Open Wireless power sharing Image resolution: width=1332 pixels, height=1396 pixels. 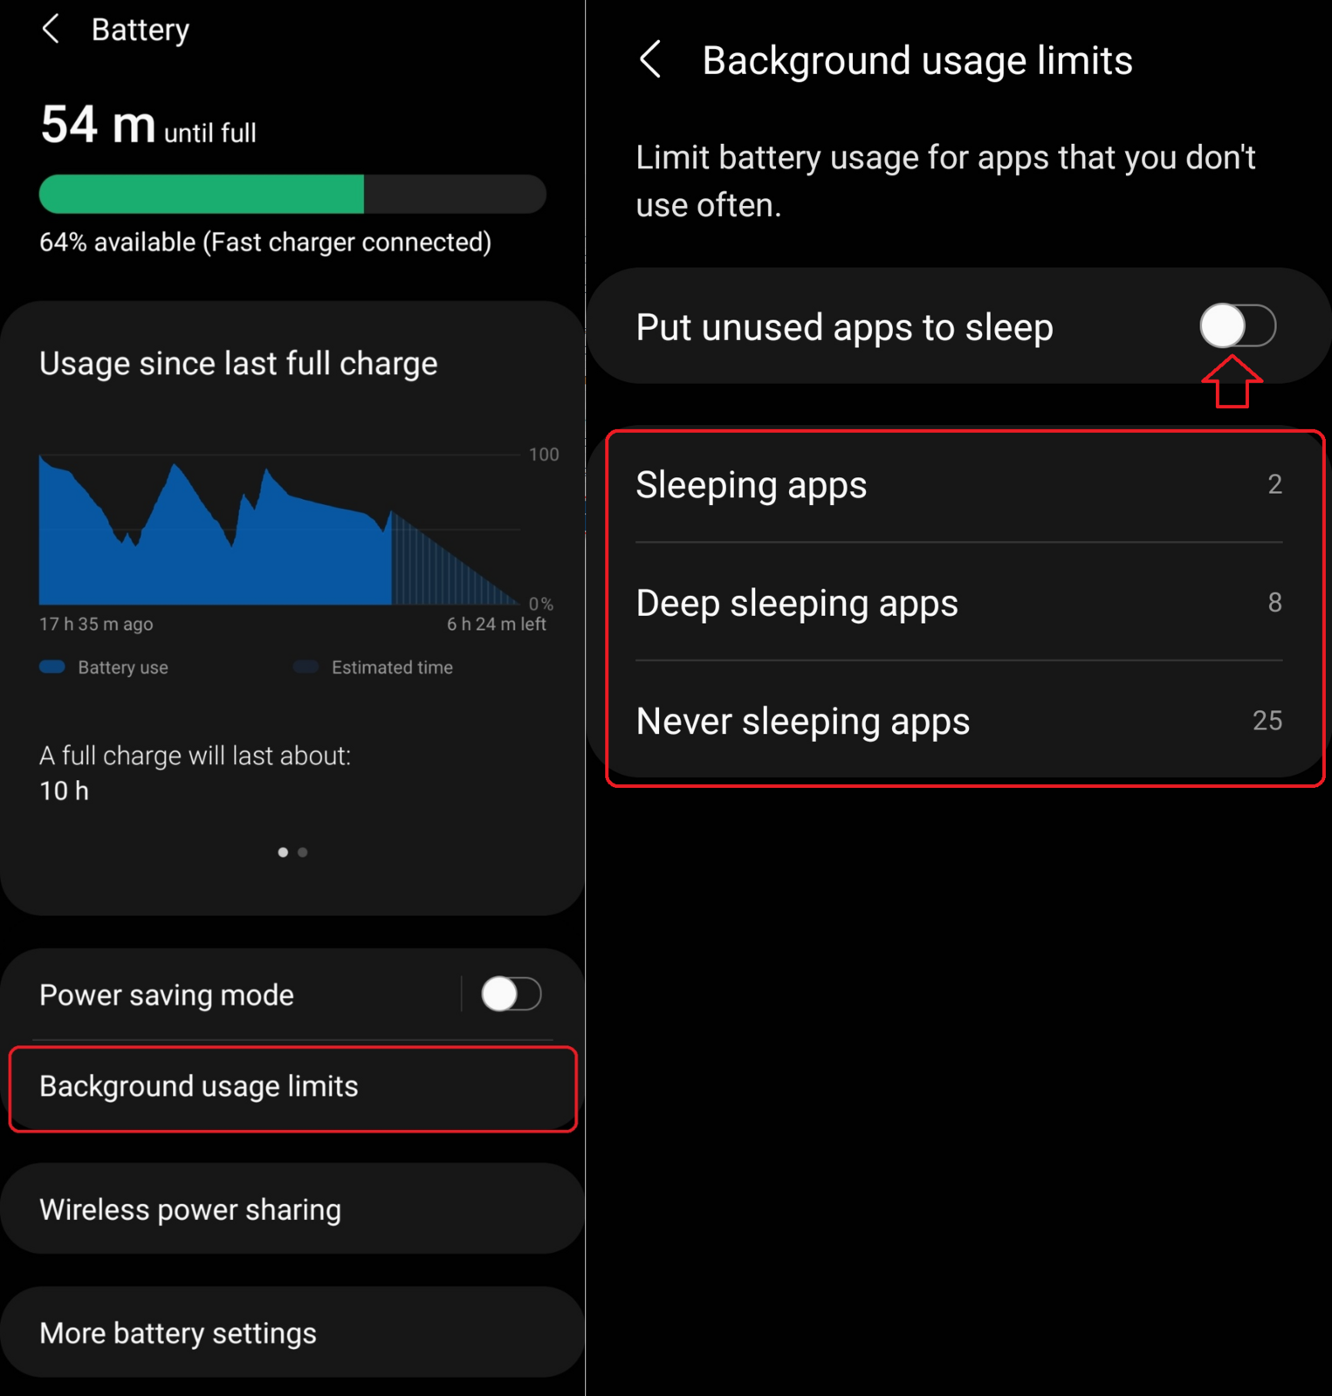(x=293, y=1209)
